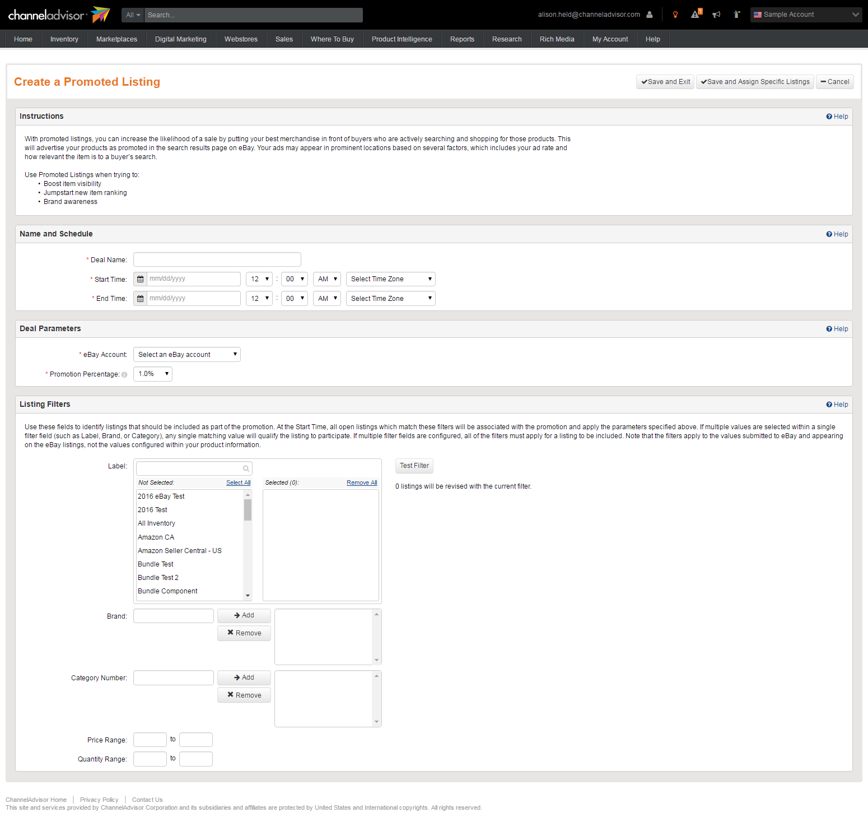Open the alerts warning triangle icon

696,14
